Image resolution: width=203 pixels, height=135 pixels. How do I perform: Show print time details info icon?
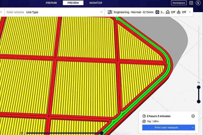tap(193, 116)
